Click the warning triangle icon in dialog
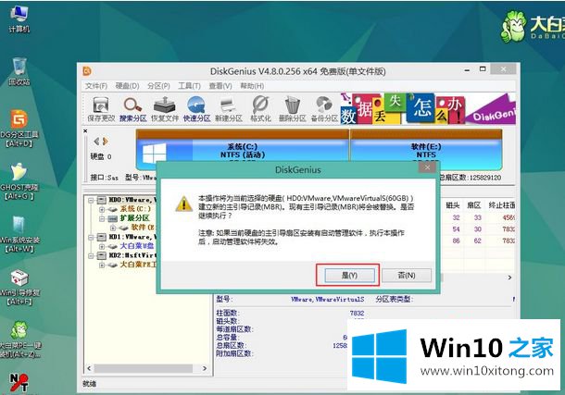Screen dimensions: 565x395 click(x=183, y=204)
